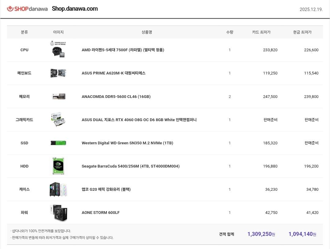Open the ASUS DUAL 지포스 RTX 4060 product name
330x249 pixels.
point(139,120)
